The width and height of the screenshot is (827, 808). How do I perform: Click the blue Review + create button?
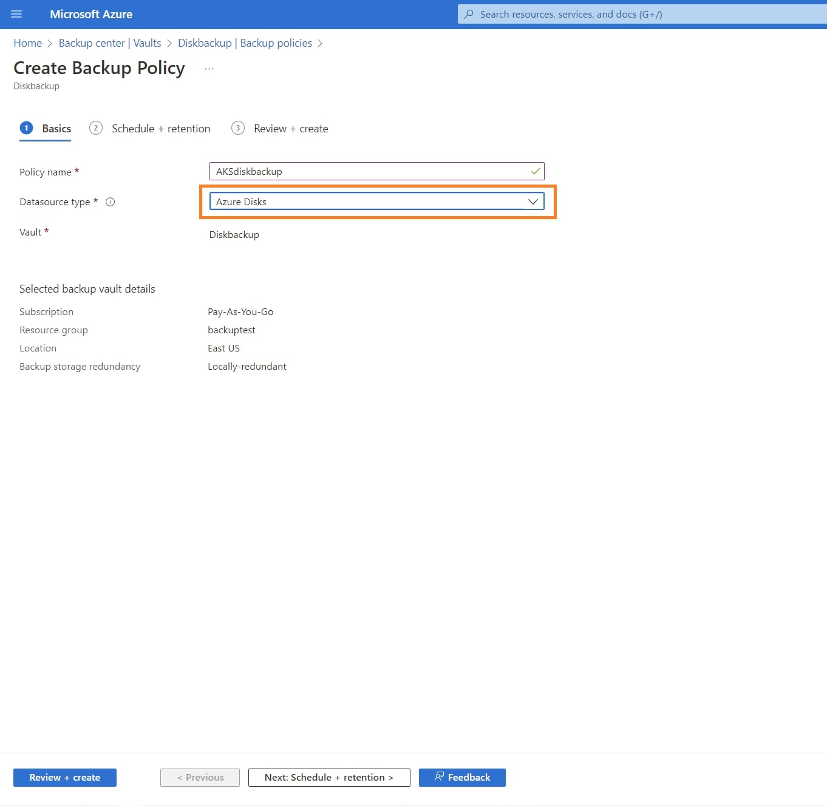(65, 778)
